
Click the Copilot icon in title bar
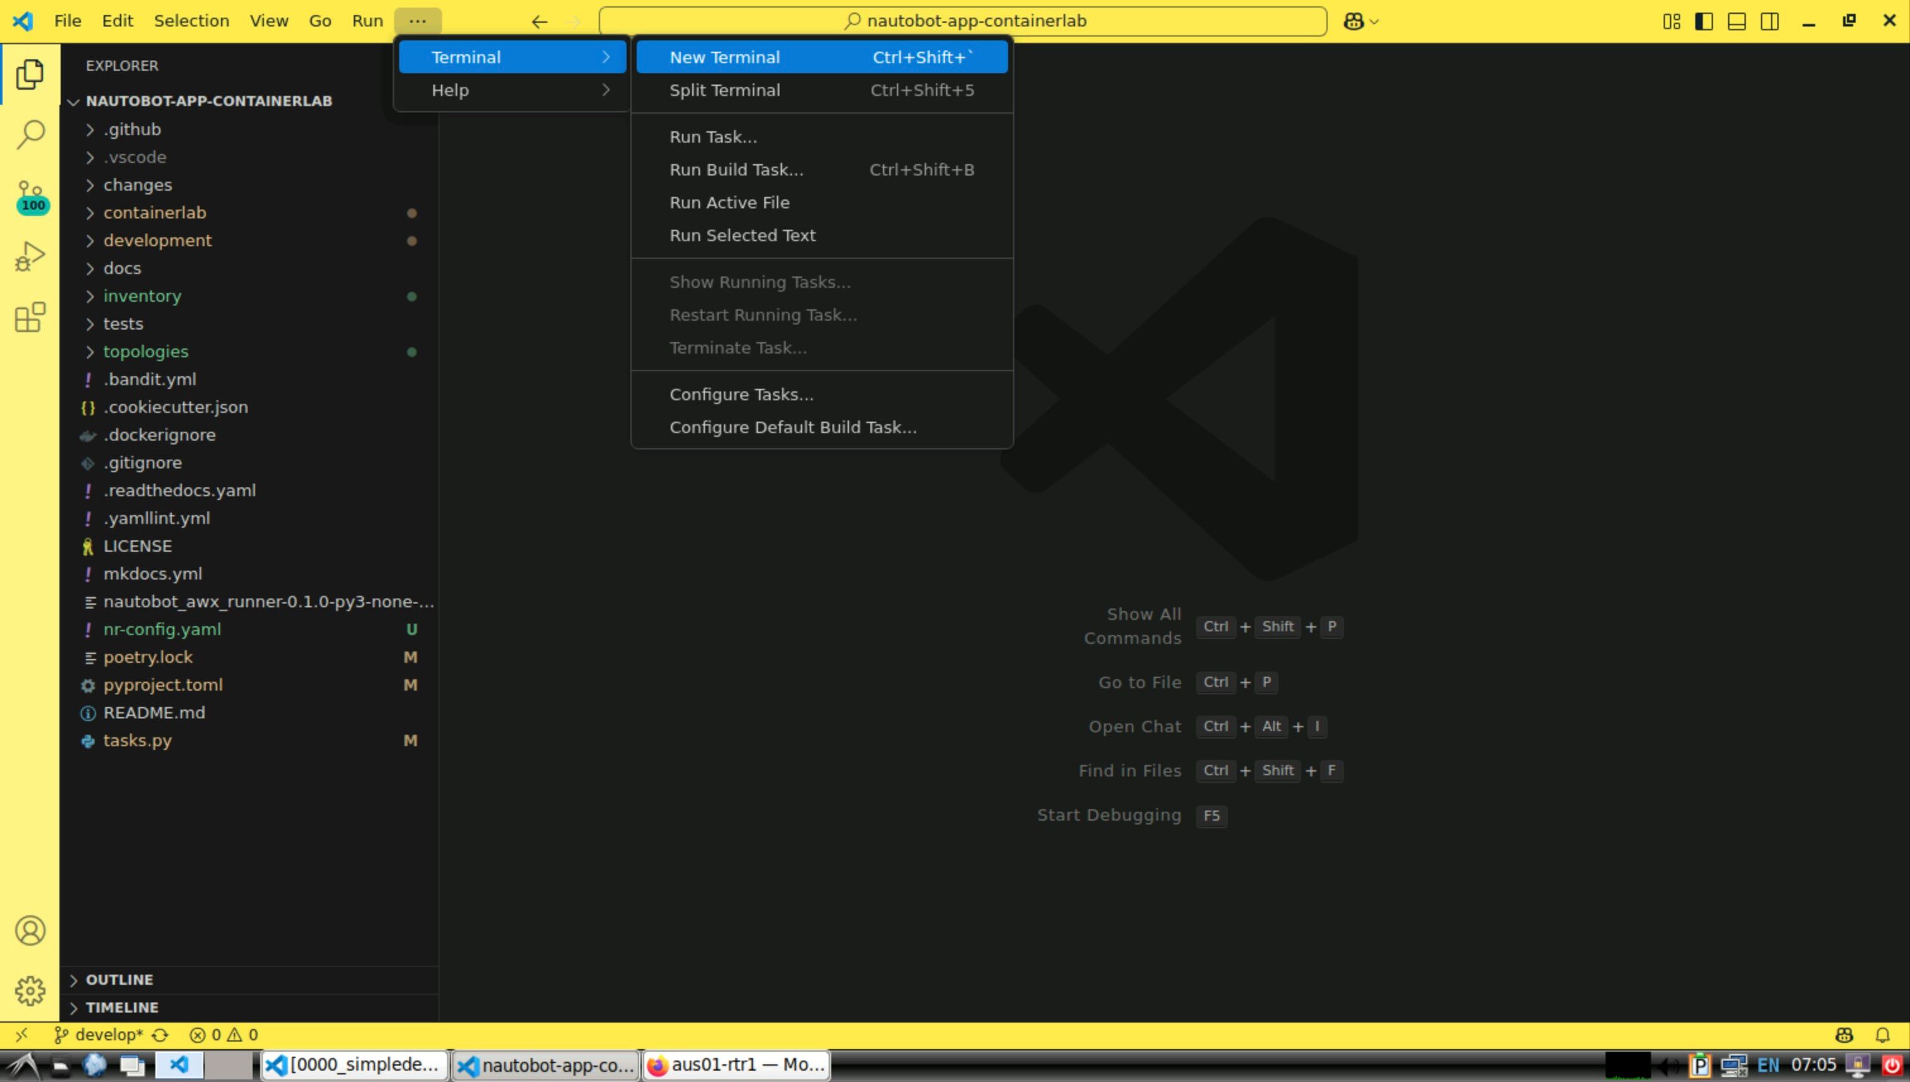point(1353,21)
